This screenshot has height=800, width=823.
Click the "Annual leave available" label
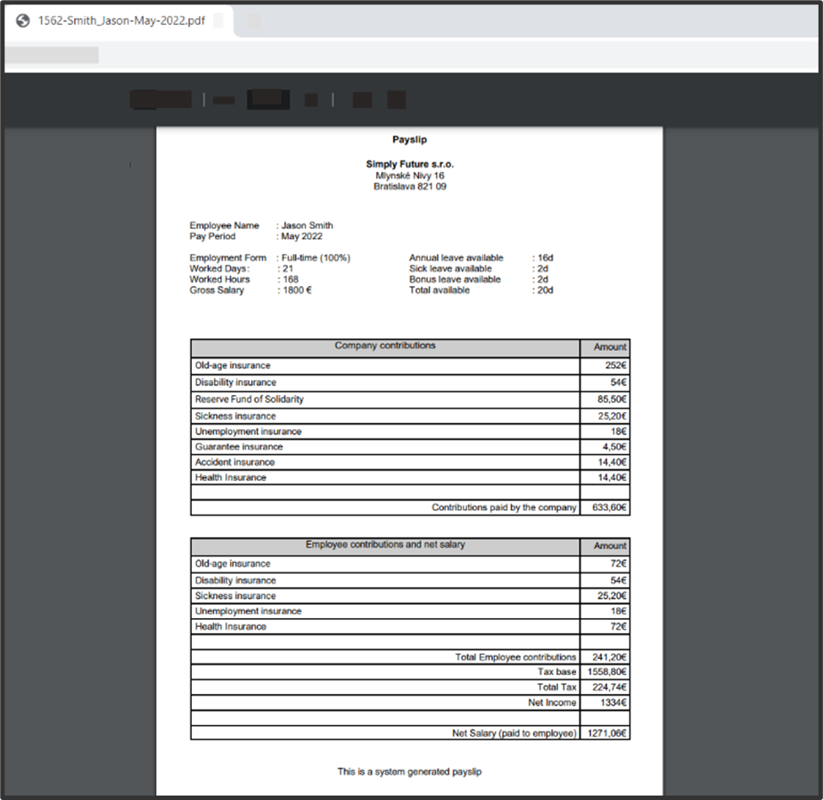tap(457, 258)
